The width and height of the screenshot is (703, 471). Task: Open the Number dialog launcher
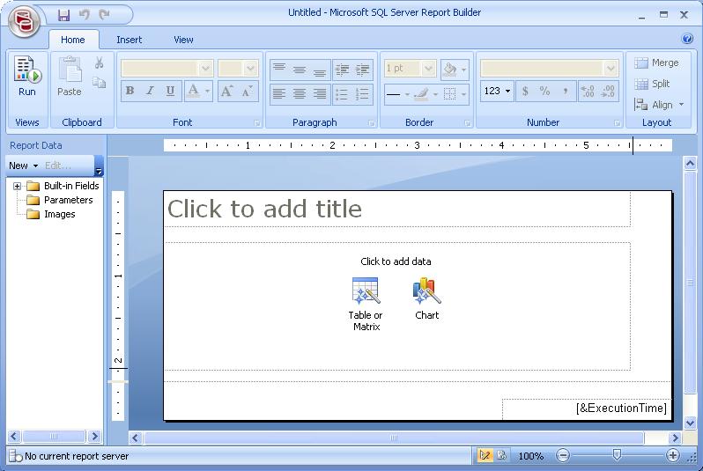(x=617, y=122)
